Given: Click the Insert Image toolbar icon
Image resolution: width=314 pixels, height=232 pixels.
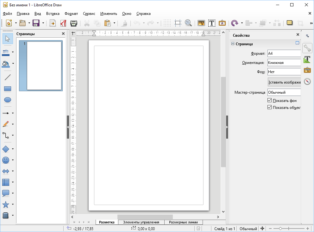Looking at the screenshot, I should coord(201,23).
